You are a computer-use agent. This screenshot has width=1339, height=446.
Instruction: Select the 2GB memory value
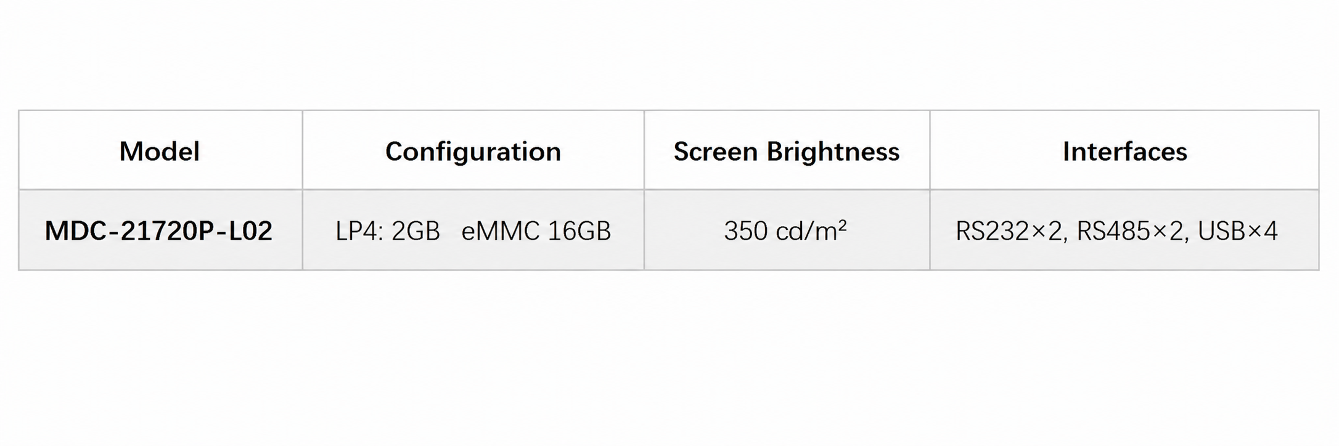pos(416,231)
